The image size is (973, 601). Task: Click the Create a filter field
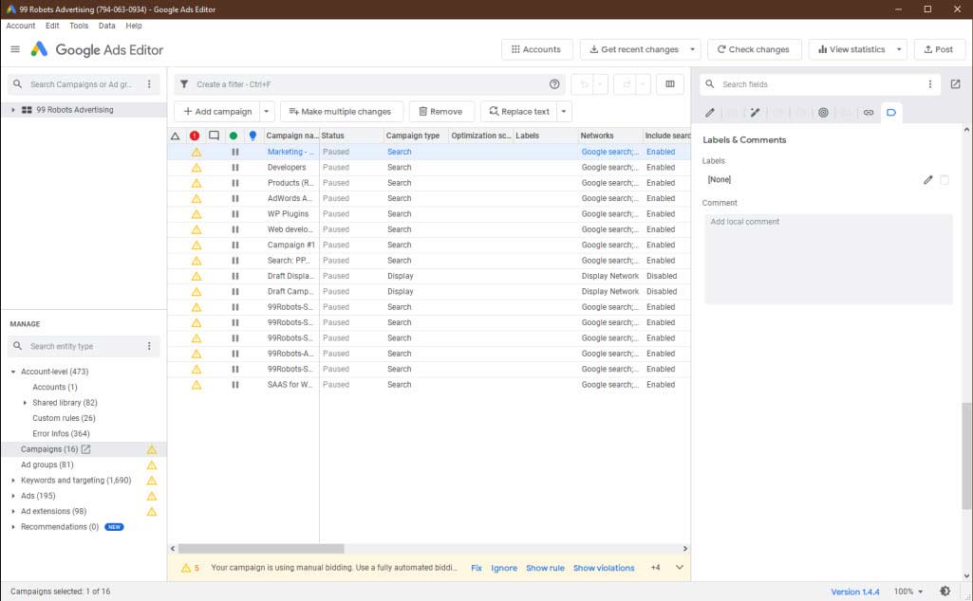[369, 84]
